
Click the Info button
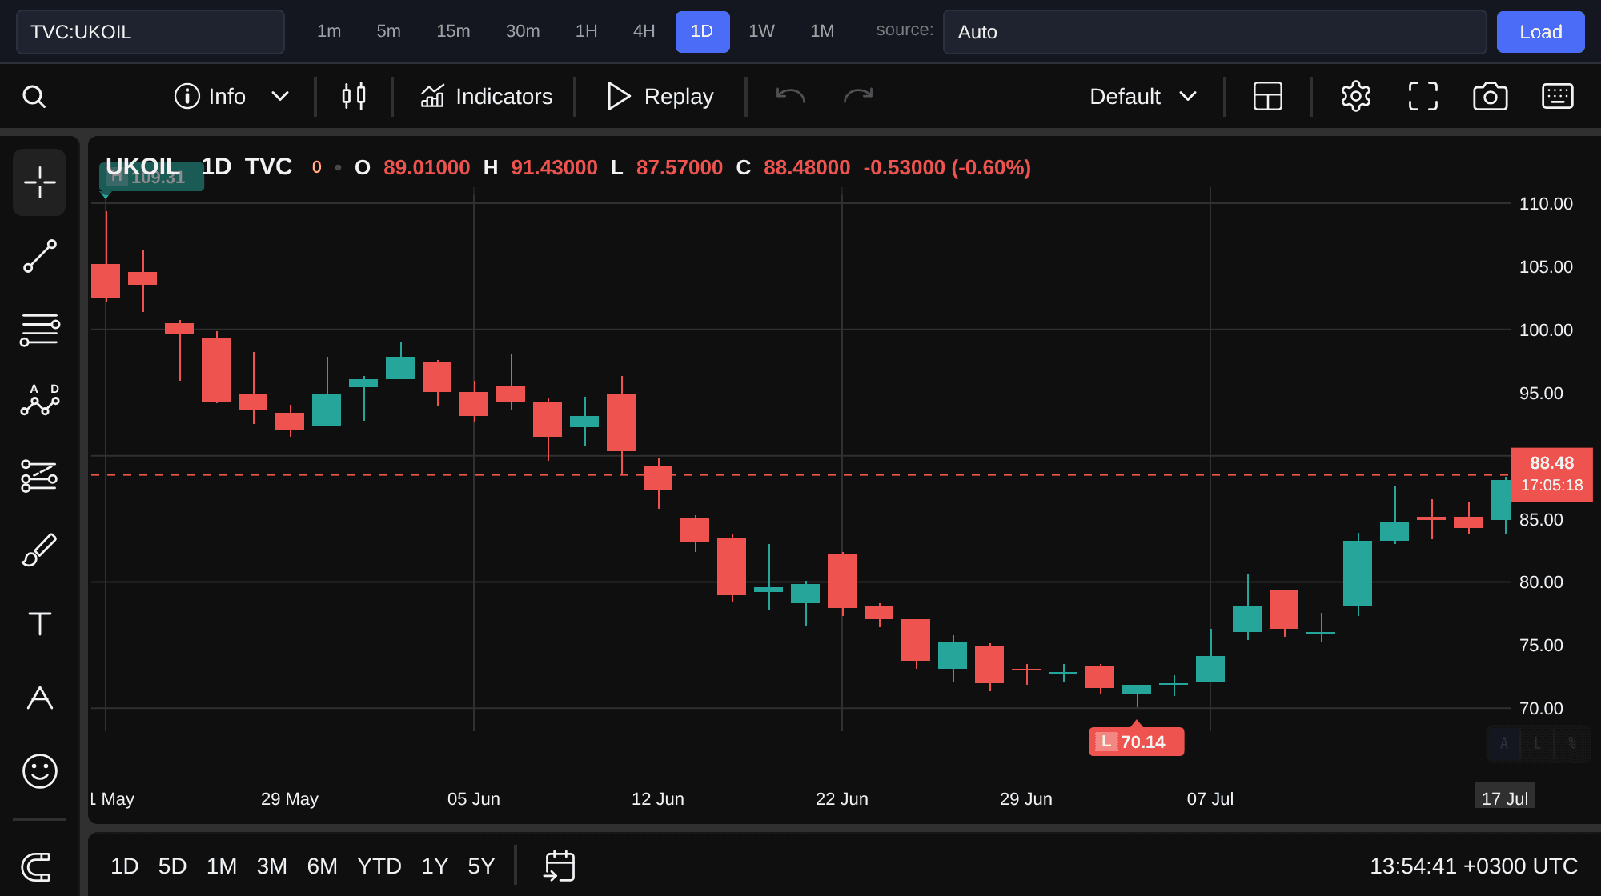pyautogui.click(x=210, y=97)
